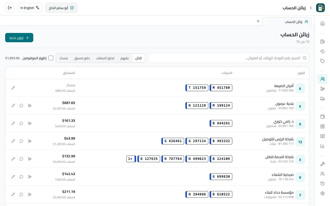This screenshot has width=330, height=206.
Task: Click the hand-coins payment icon for د. رامي خوري
Action: tap(30, 123)
